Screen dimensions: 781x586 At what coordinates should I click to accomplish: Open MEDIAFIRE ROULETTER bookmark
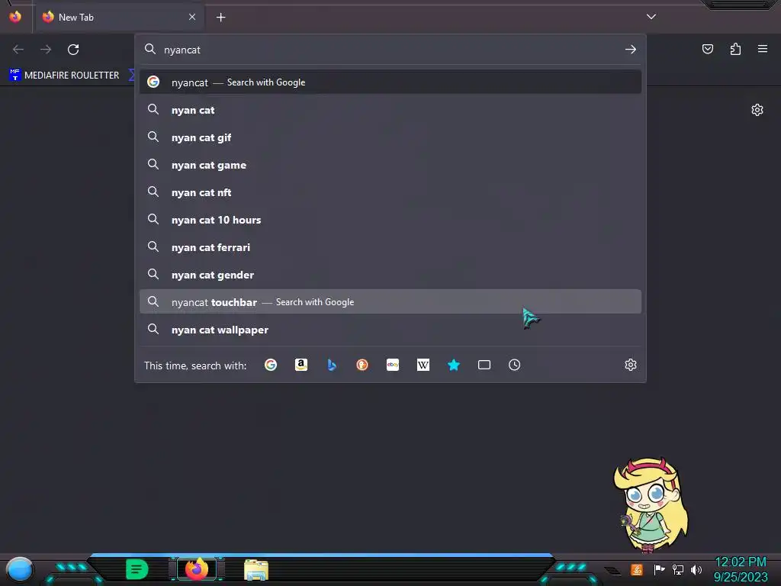(64, 76)
